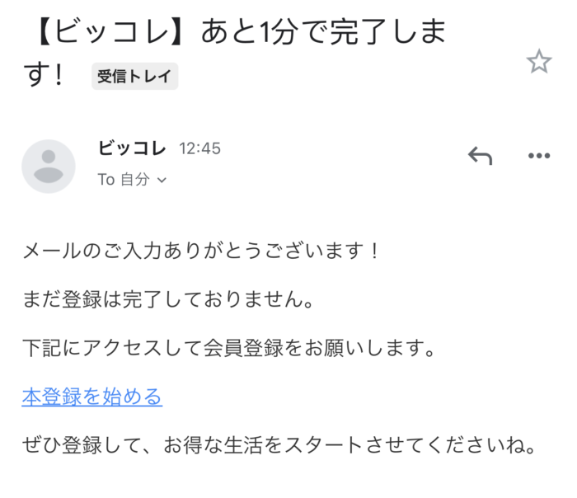Reply using the arrow icon
This screenshot has height=498, width=577.
[x=480, y=155]
